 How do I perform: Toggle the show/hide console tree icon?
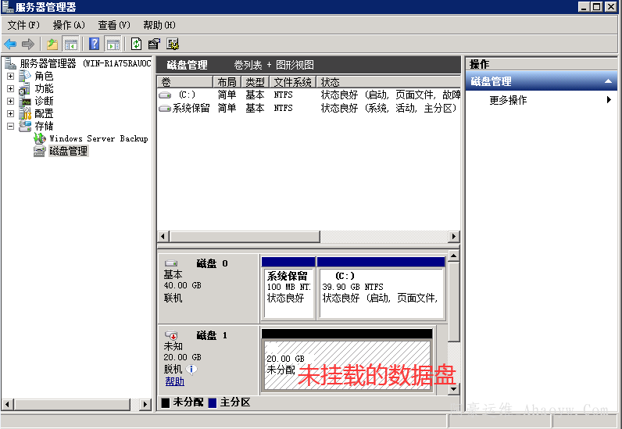tap(71, 44)
